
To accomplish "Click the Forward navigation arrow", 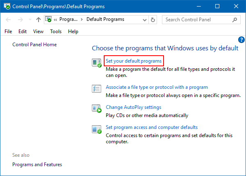I will coord(20,20).
